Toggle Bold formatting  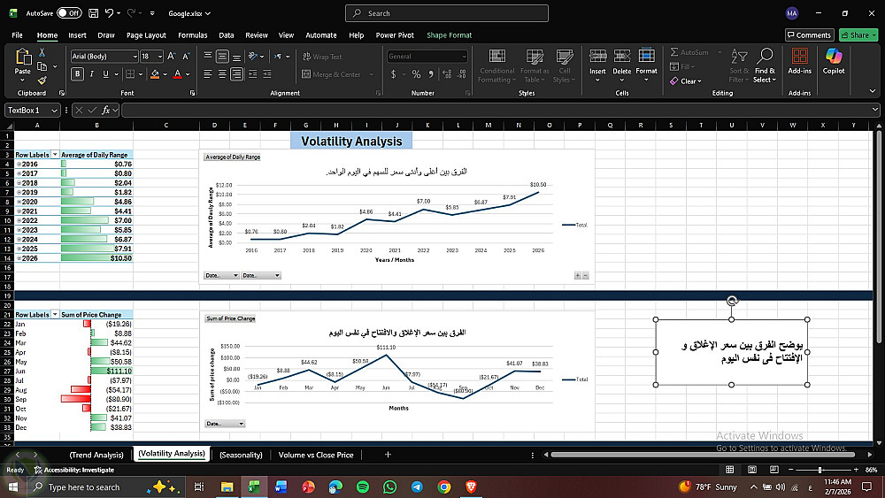pyautogui.click(x=77, y=74)
